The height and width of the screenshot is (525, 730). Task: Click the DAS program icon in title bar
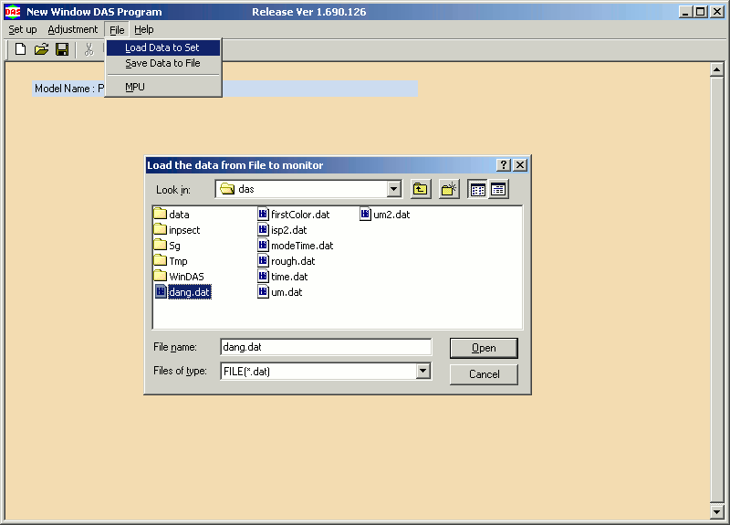(x=13, y=12)
